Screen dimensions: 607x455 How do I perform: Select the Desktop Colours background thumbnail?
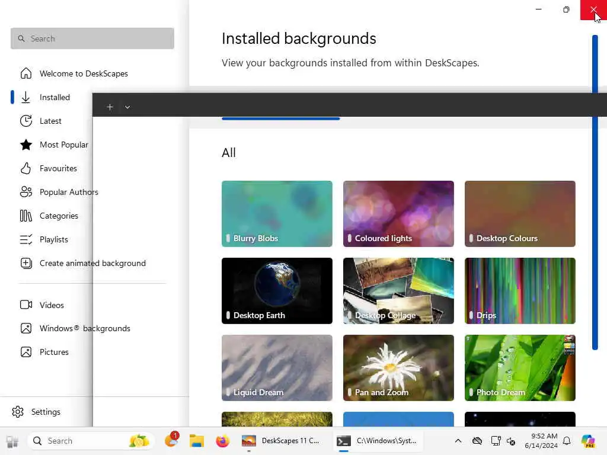520,213
